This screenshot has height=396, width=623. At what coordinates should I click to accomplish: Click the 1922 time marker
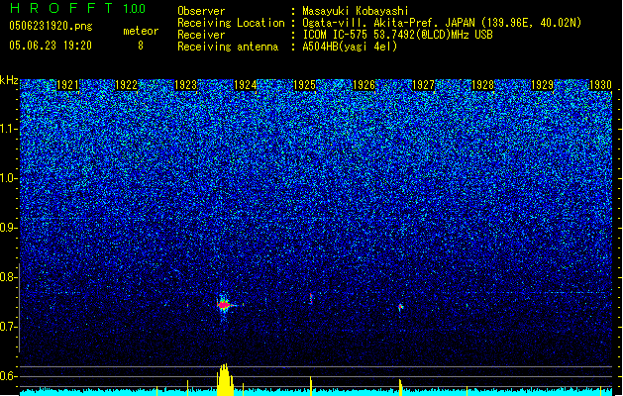127,85
